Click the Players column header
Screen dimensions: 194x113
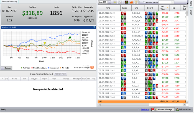(x=34, y=79)
